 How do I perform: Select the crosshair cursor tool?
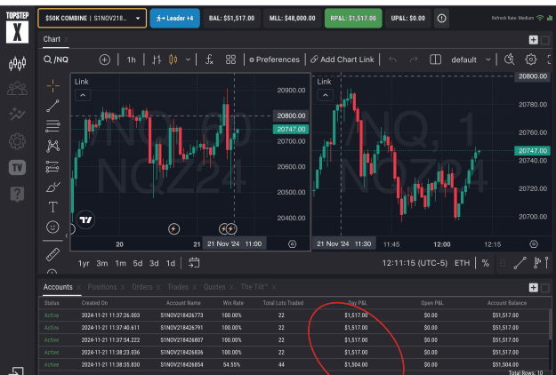[52, 86]
